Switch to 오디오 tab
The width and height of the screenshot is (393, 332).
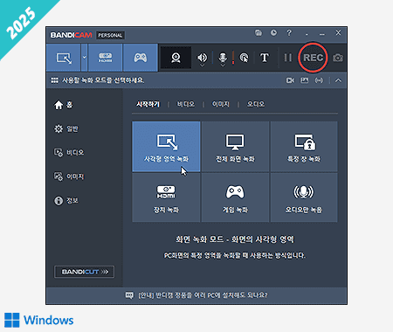click(x=256, y=104)
